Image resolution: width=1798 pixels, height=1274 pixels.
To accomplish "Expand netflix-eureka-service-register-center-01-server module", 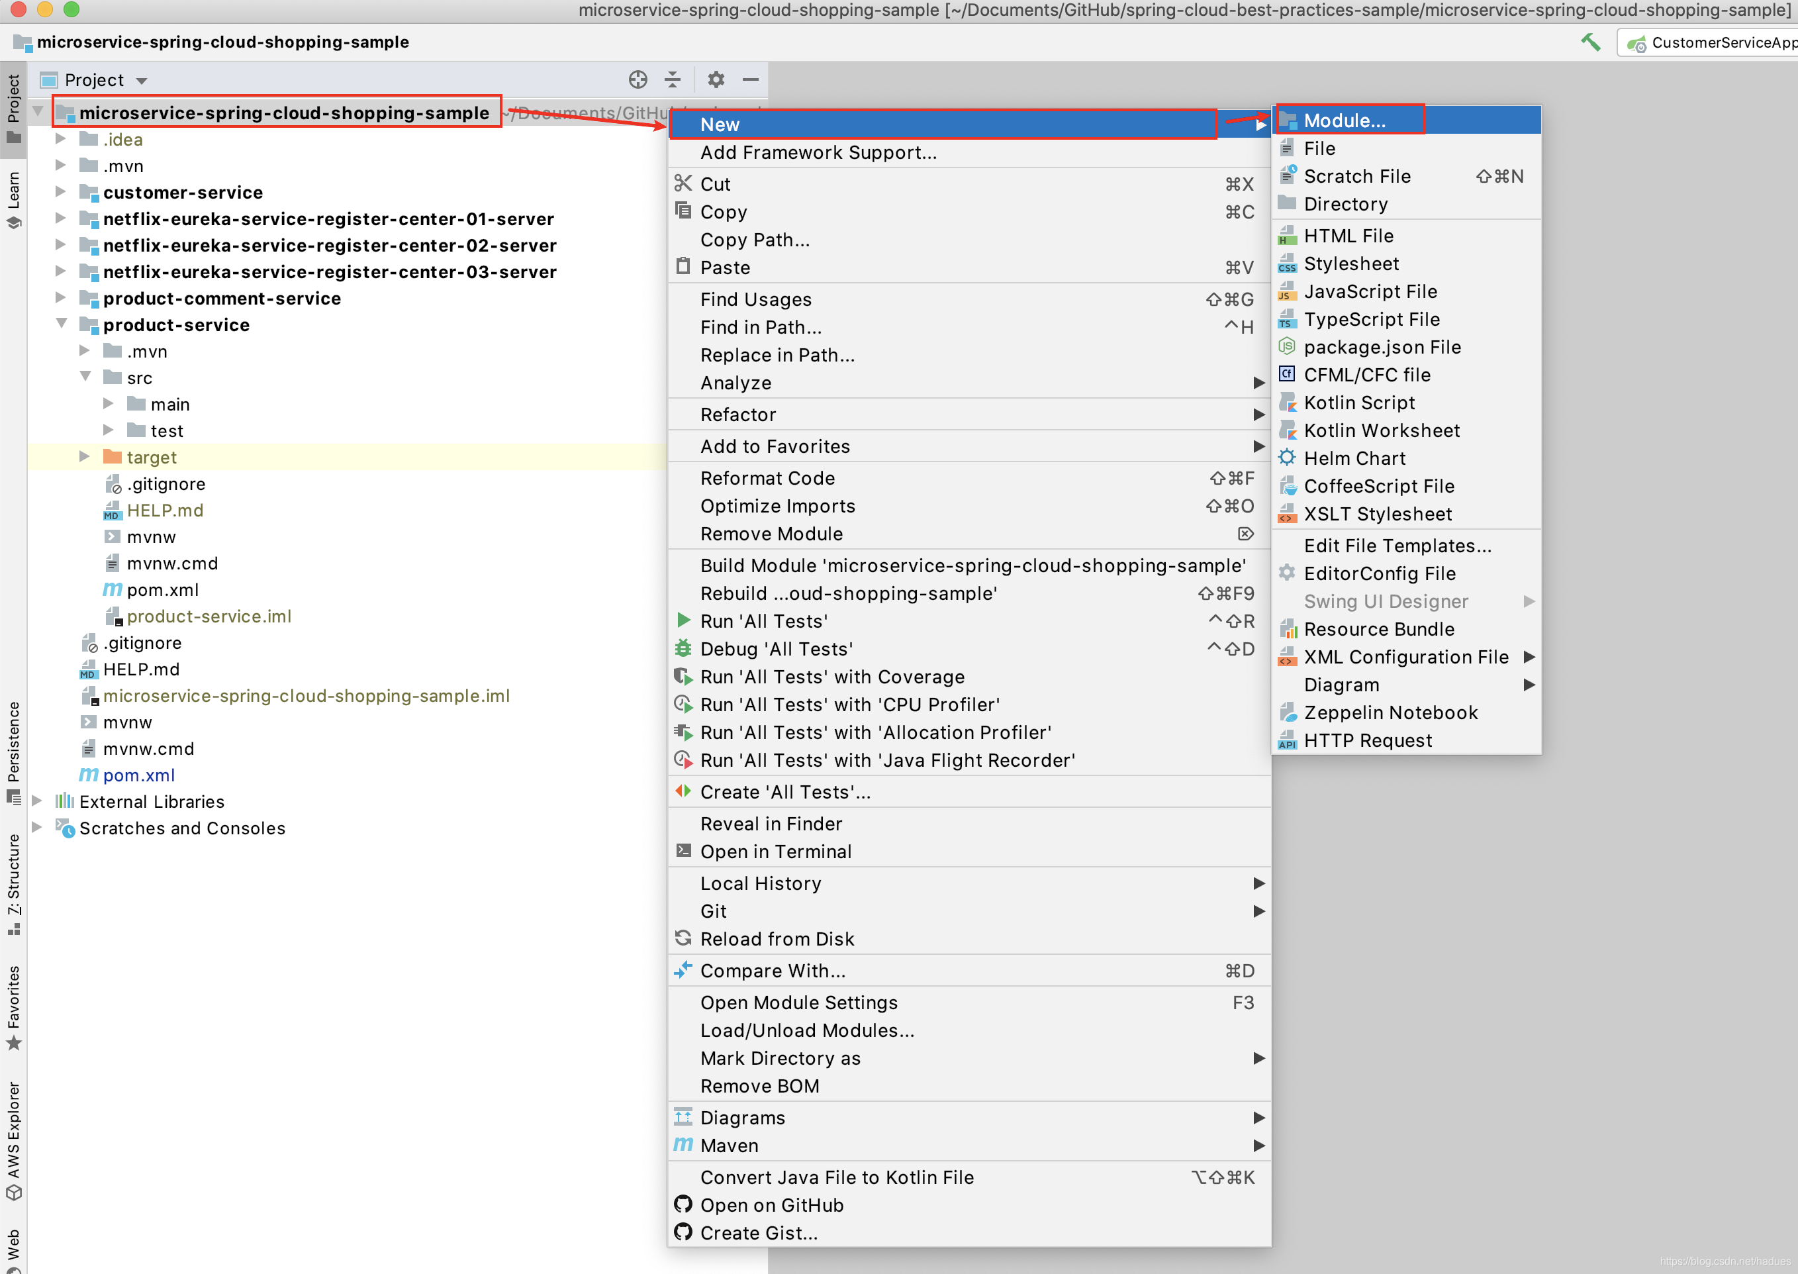I will pyautogui.click(x=60, y=219).
